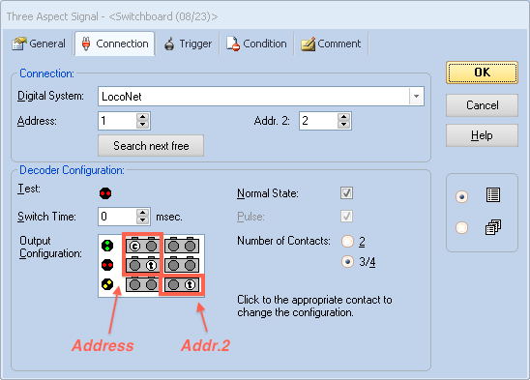
Task: Open the Trigger tab
Action: 188,44
